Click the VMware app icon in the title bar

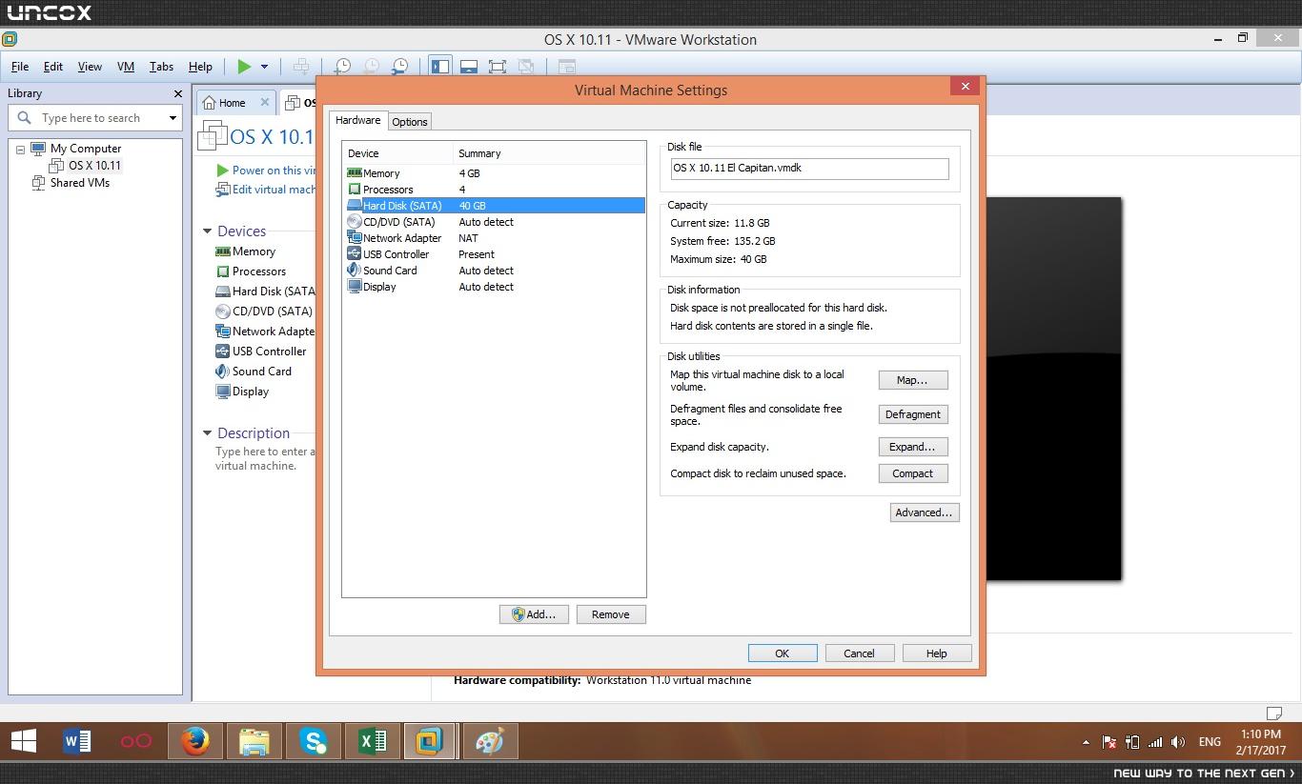point(10,39)
